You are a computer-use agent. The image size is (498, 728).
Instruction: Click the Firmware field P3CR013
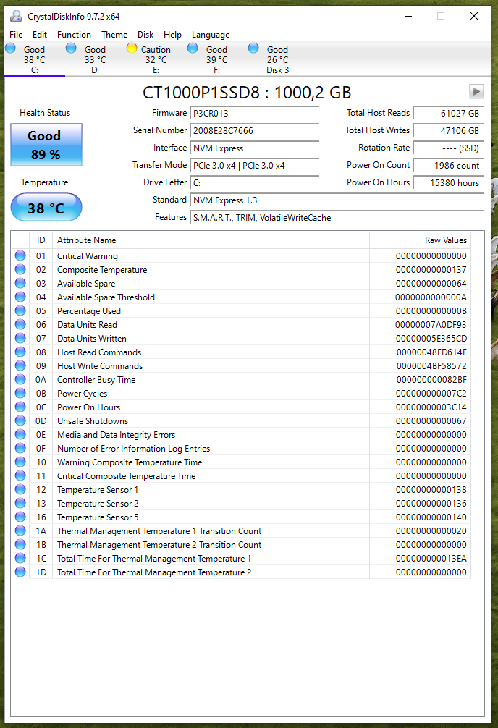pos(255,114)
